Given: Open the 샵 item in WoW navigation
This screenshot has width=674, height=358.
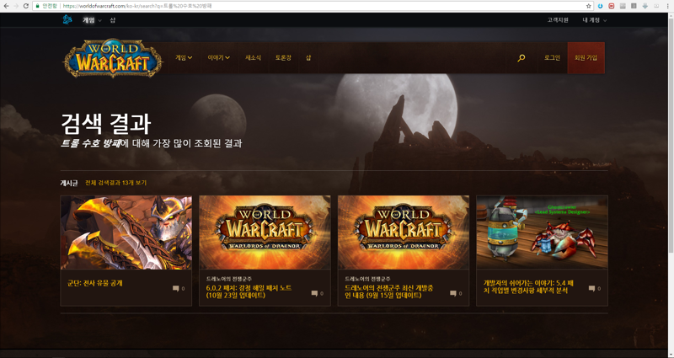Looking at the screenshot, I should click(308, 57).
